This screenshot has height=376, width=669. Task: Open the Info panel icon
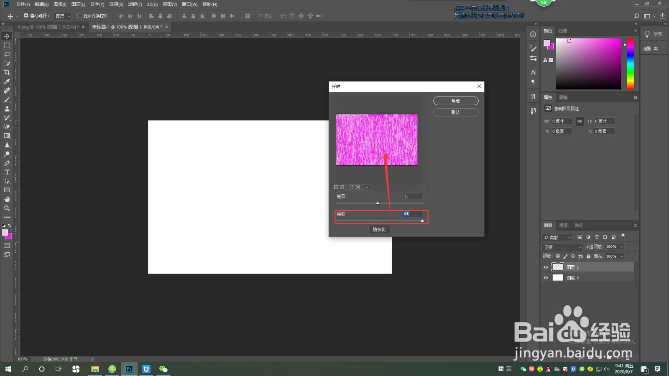(533, 34)
